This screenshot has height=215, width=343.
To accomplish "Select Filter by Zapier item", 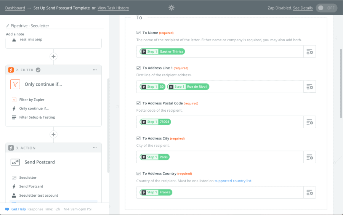I will point(32,100).
